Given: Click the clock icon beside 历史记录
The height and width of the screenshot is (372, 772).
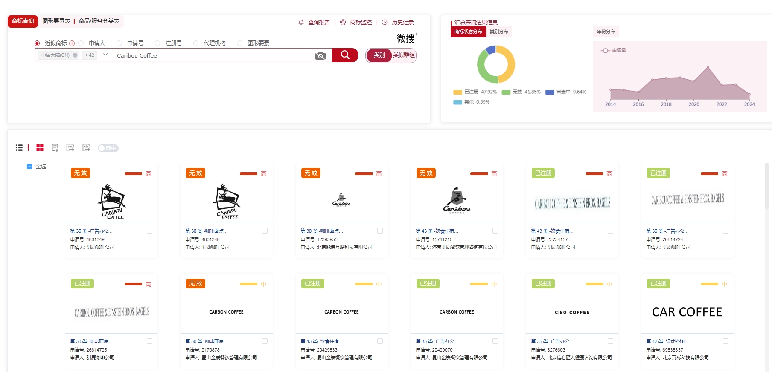Looking at the screenshot, I should (385, 22).
